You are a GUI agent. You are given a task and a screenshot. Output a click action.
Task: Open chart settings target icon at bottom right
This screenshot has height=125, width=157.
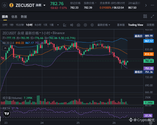(151, 123)
